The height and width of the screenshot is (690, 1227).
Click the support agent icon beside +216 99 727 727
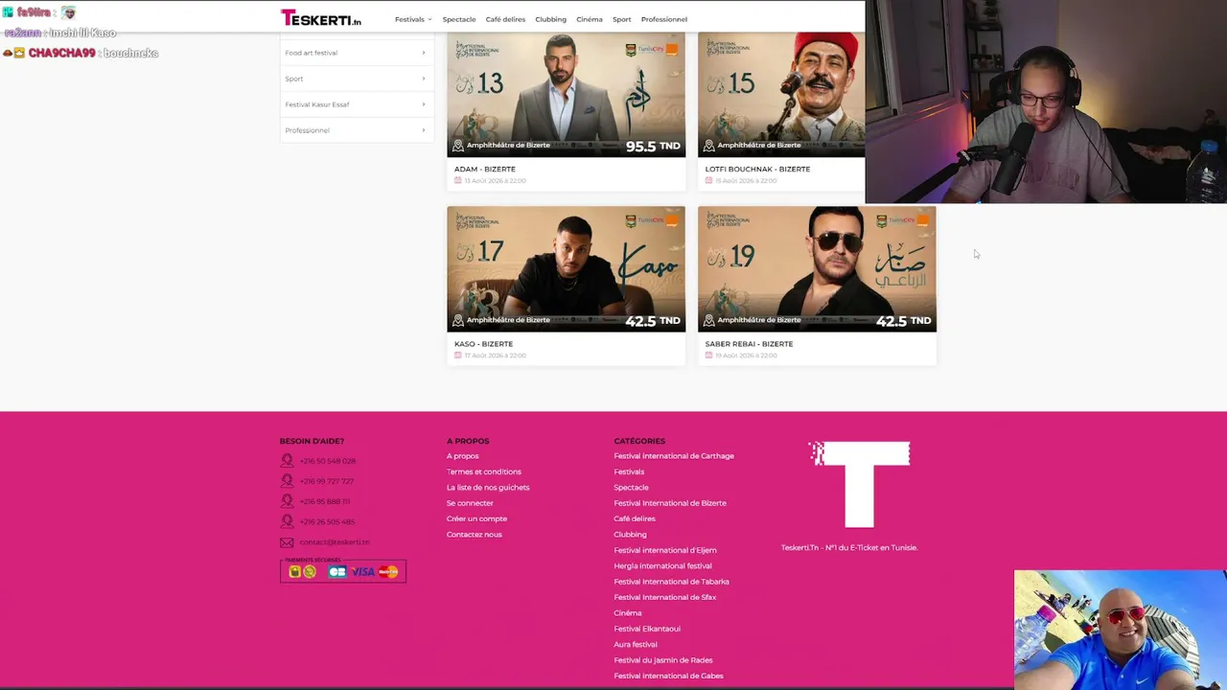click(x=287, y=481)
